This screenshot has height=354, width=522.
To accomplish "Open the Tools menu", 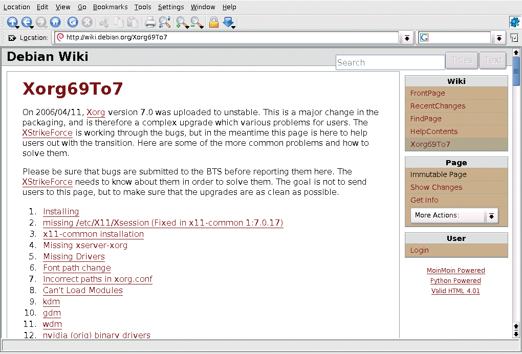I will pos(143,7).
